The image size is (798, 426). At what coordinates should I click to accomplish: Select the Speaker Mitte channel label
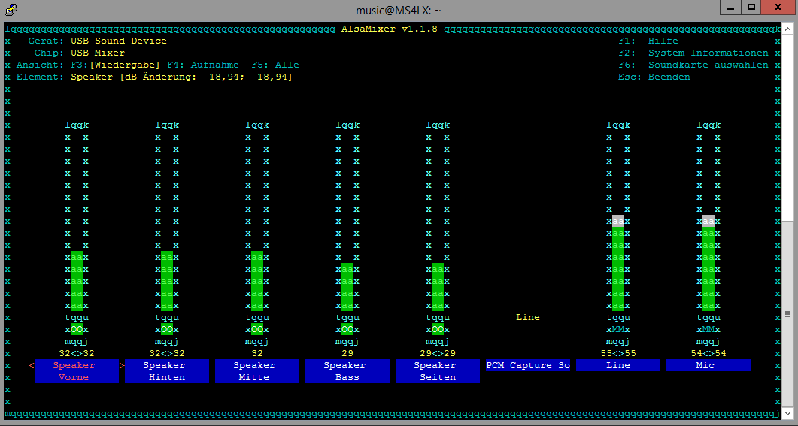tap(257, 371)
